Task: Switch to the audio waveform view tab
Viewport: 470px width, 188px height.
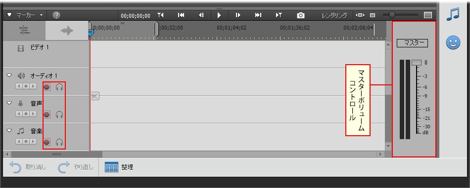Action: 67,31
